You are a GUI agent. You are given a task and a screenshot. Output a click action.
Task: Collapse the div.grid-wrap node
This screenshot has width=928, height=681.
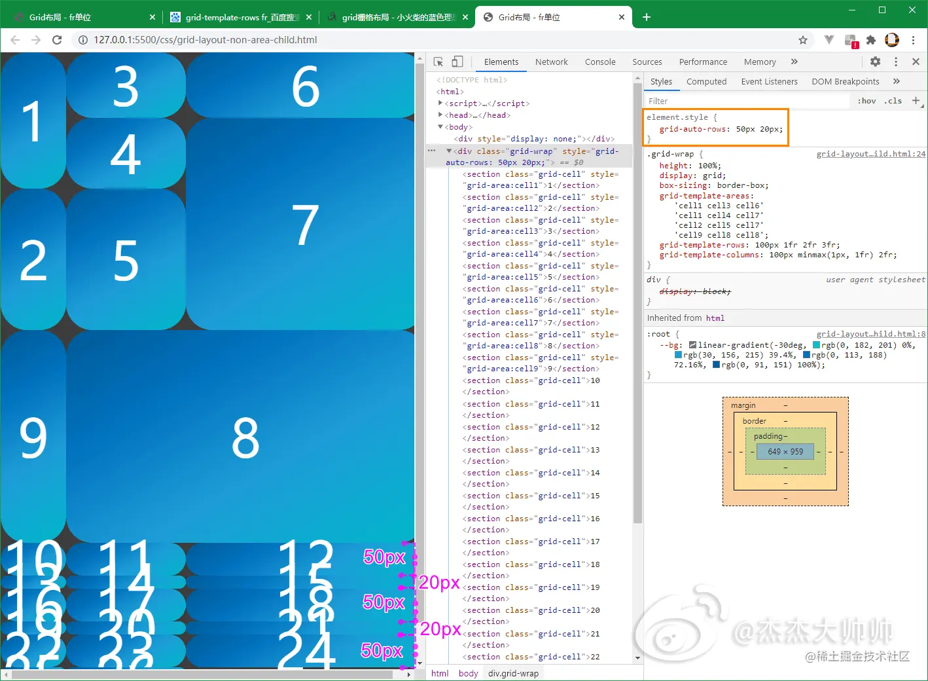pos(449,151)
